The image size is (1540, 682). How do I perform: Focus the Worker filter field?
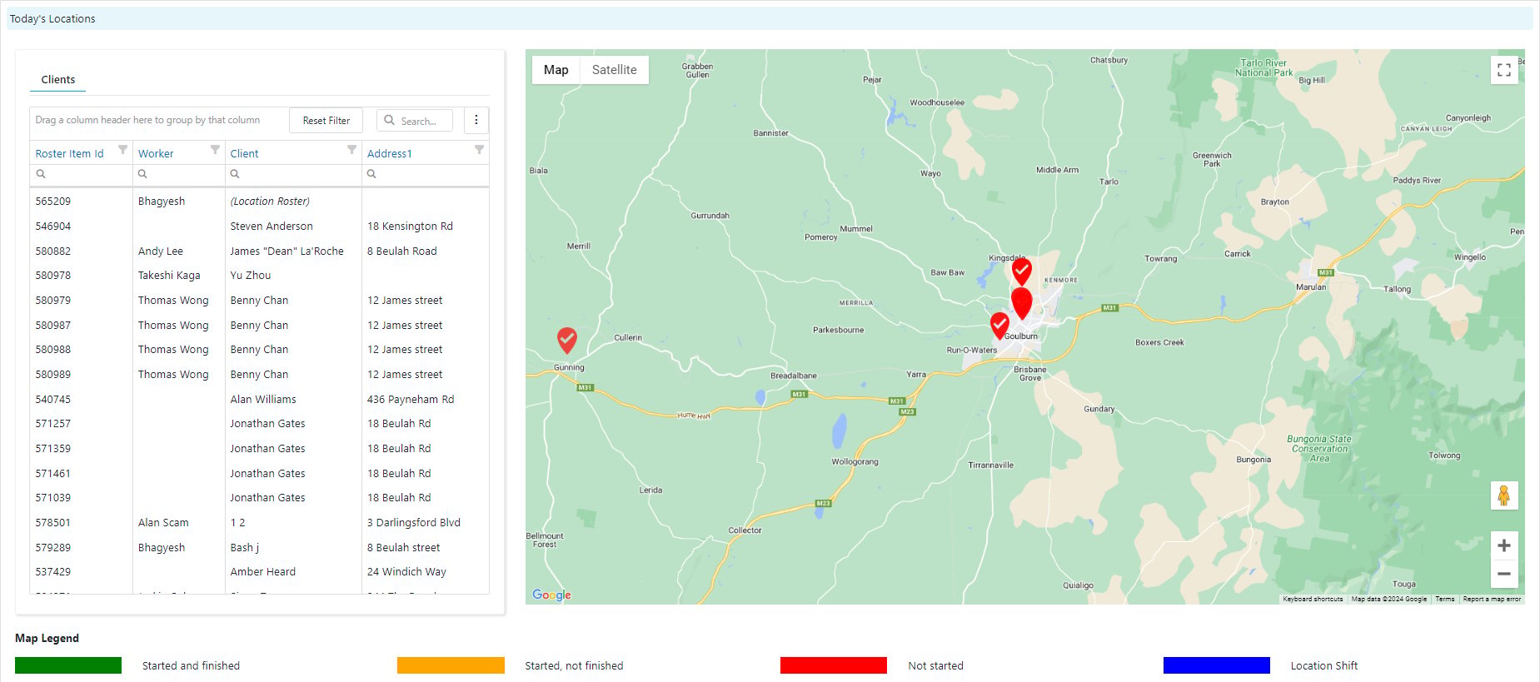click(179, 174)
